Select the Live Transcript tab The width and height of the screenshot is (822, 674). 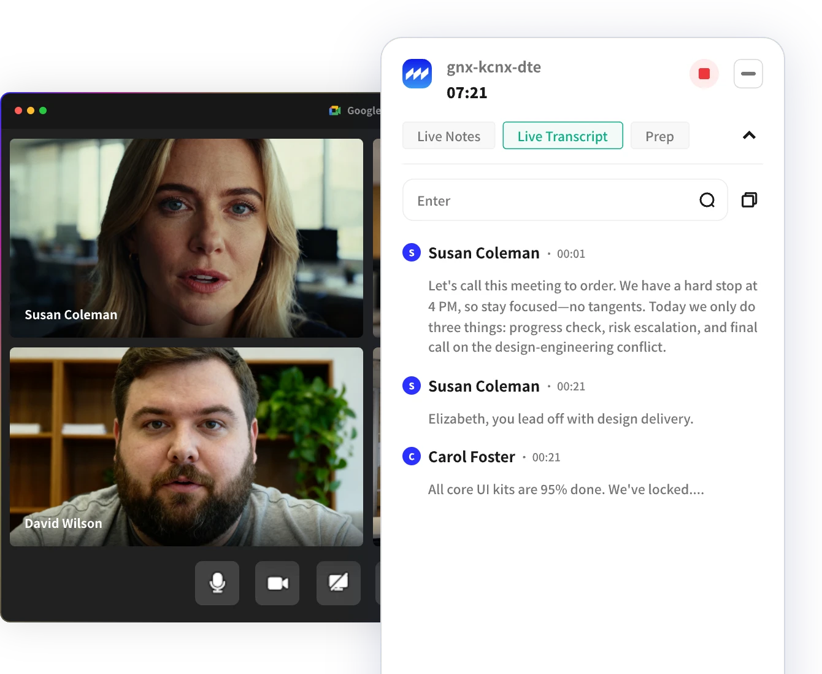coord(563,136)
